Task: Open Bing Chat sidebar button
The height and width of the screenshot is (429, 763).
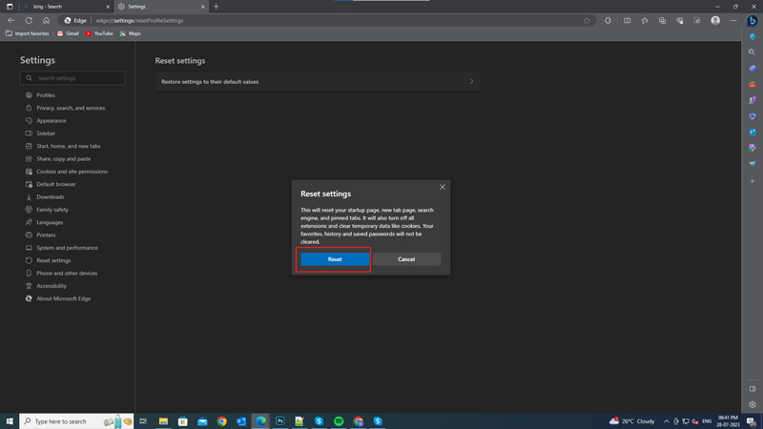Action: [753, 21]
